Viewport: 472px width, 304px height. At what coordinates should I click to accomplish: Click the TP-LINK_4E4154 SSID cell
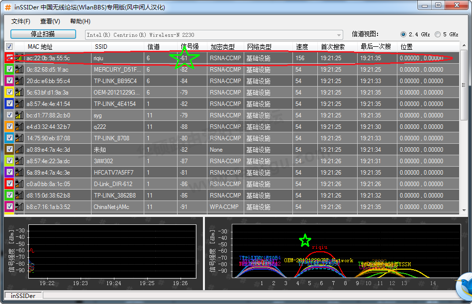[x=117, y=104]
